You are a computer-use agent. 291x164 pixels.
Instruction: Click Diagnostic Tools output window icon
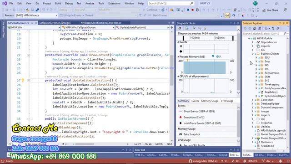click(x=187, y=28)
